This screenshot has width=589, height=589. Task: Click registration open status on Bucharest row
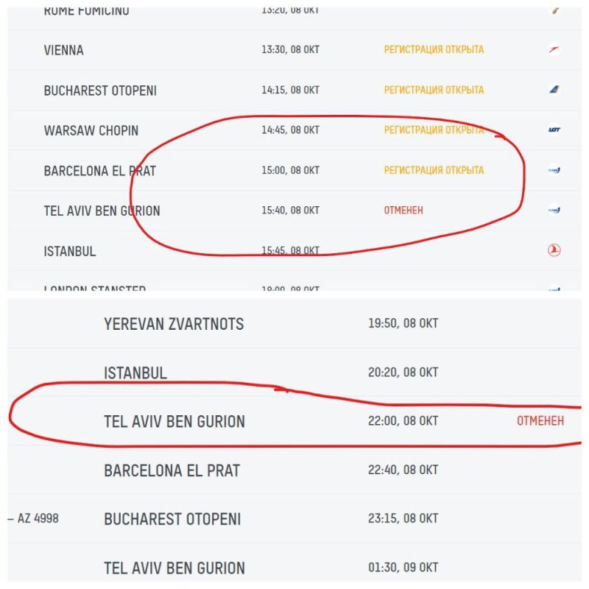(434, 90)
